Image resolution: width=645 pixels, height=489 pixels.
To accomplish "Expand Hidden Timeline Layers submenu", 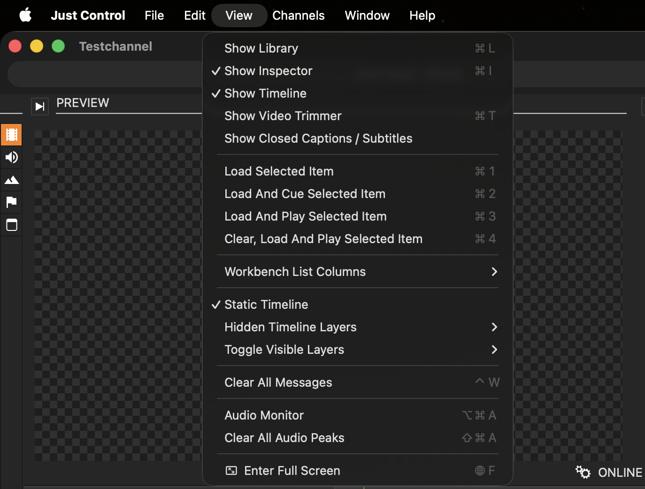I will click(x=358, y=327).
